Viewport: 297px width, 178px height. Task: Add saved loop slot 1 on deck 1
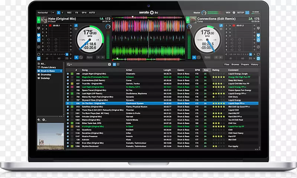click(71, 39)
